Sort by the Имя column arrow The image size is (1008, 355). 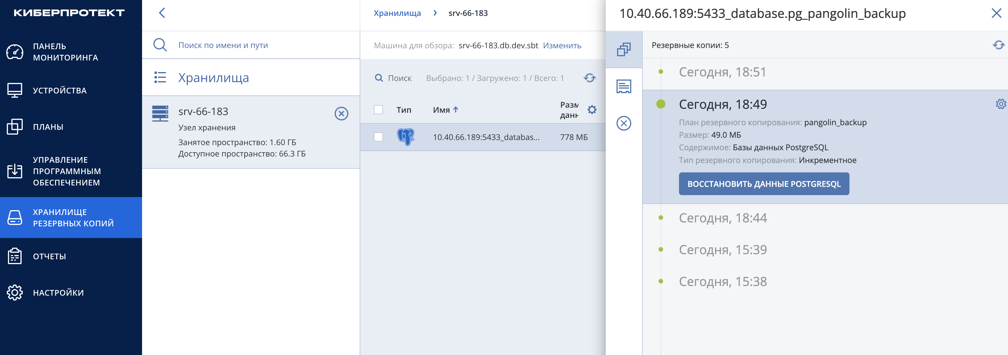455,110
